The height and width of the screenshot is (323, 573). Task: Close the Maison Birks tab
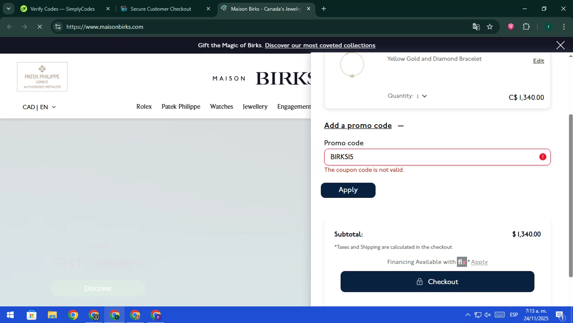point(309,9)
